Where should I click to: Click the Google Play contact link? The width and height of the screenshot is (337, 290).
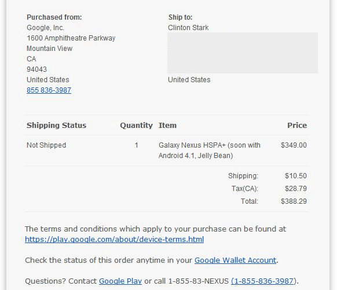click(120, 281)
